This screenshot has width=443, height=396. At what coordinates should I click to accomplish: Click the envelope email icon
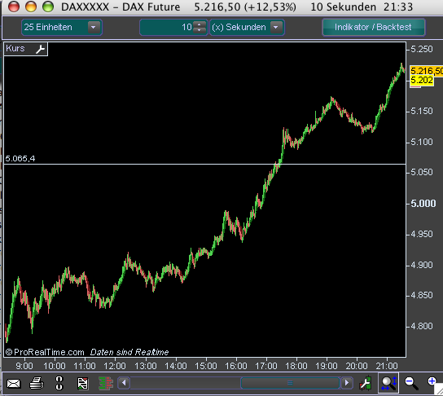[x=14, y=384]
